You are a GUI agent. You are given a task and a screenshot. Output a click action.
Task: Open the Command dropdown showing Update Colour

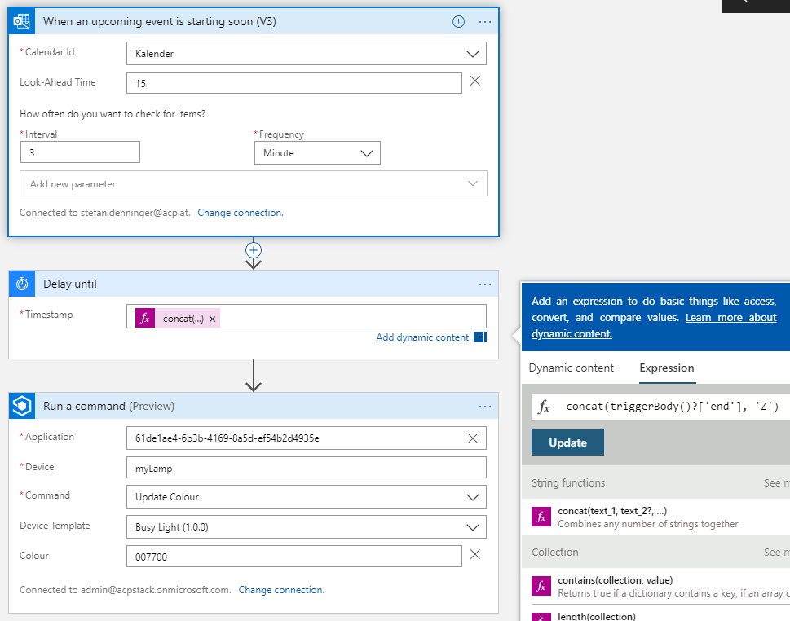tap(307, 497)
